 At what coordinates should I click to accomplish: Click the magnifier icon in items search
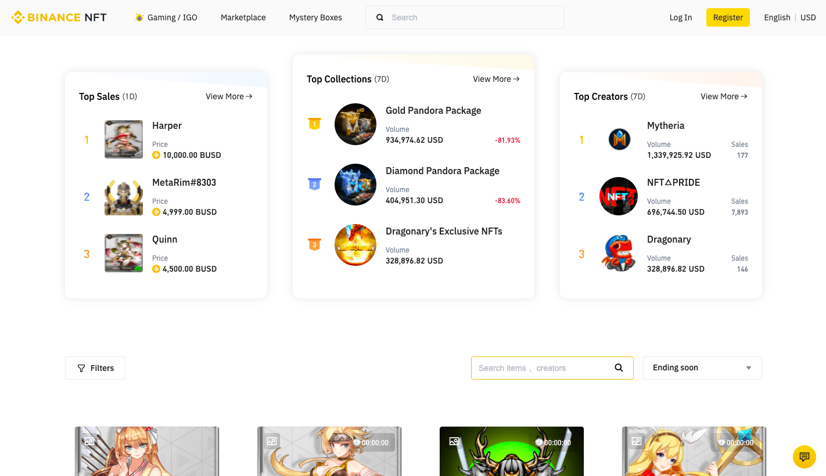[619, 368]
